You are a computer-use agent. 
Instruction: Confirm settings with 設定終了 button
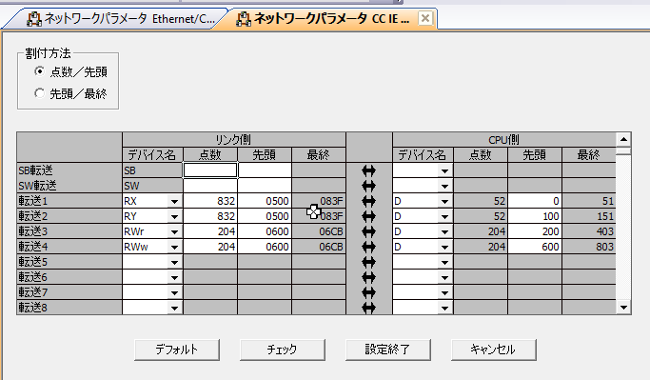click(x=388, y=350)
